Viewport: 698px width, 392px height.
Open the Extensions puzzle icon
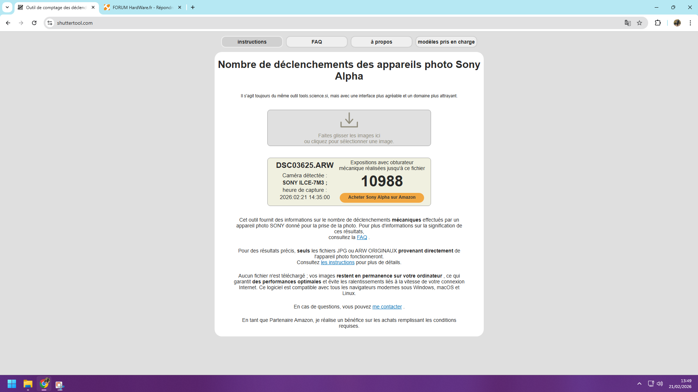click(x=658, y=23)
